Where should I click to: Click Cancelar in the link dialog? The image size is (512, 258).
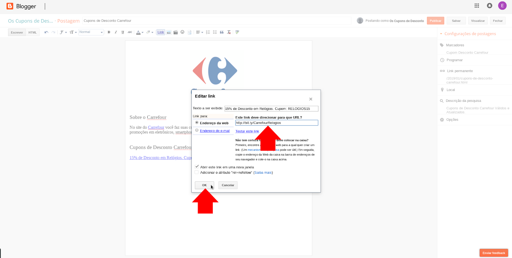pyautogui.click(x=228, y=185)
